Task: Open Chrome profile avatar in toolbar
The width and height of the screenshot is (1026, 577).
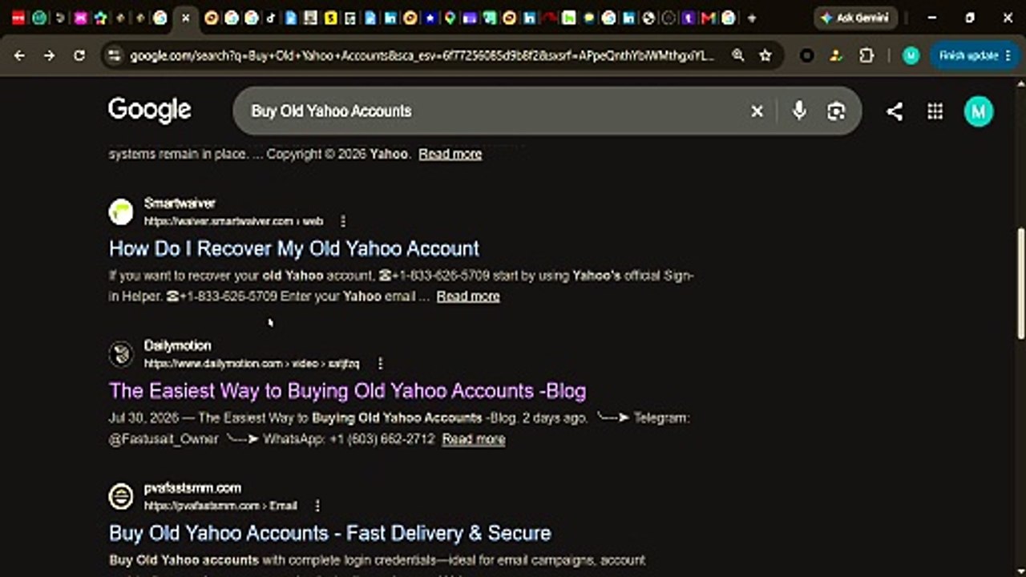Action: [x=911, y=55]
